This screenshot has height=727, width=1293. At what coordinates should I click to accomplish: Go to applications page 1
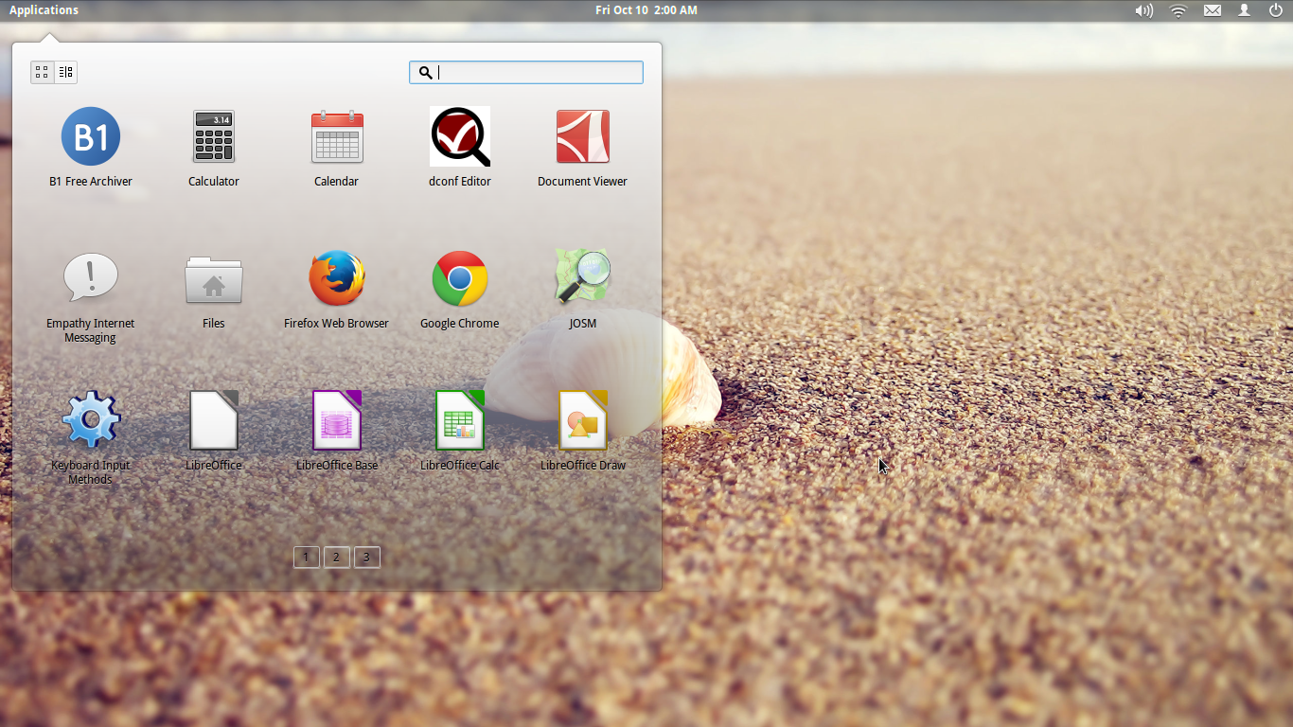[306, 557]
